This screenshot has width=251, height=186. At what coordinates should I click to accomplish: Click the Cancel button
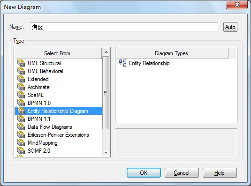(x=182, y=172)
